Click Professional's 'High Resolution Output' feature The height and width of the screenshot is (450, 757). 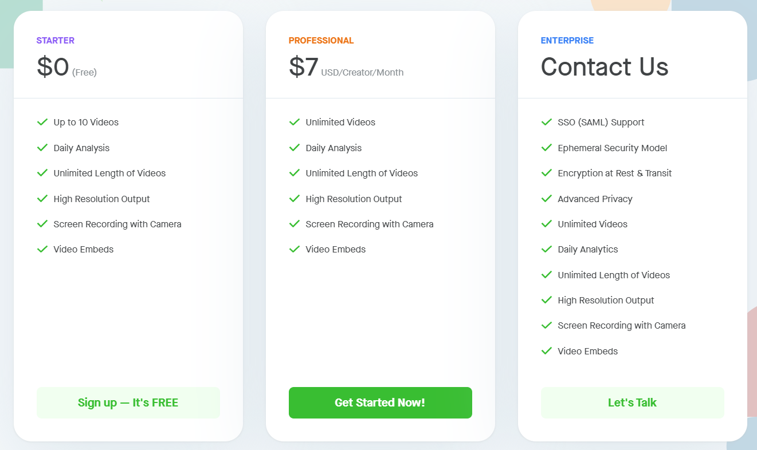tap(354, 199)
